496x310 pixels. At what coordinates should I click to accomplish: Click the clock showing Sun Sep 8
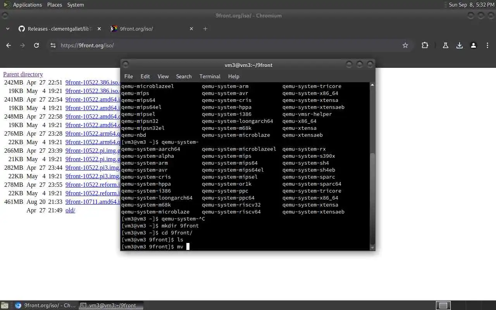click(472, 5)
